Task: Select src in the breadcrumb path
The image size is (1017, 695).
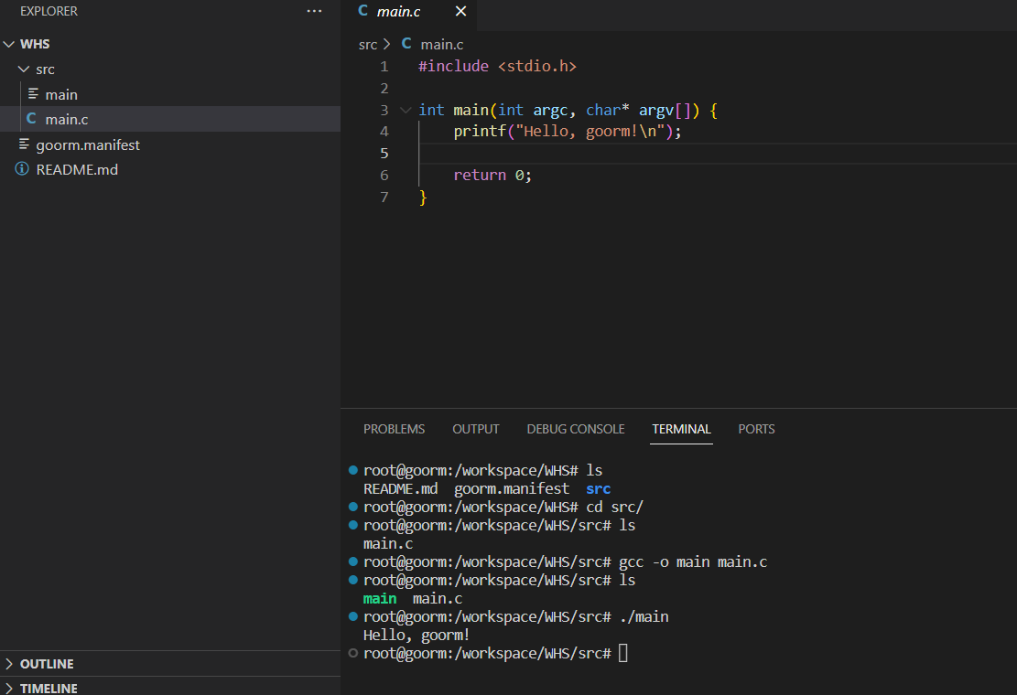Action: (367, 44)
